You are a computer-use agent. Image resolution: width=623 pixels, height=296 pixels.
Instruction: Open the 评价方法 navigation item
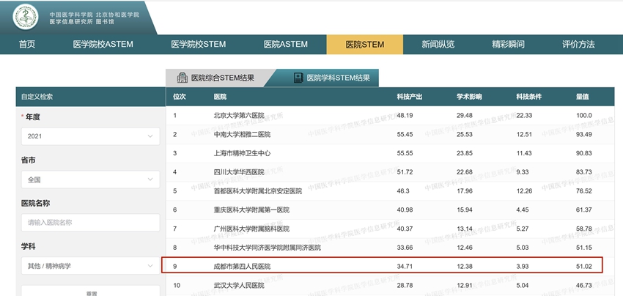point(578,45)
